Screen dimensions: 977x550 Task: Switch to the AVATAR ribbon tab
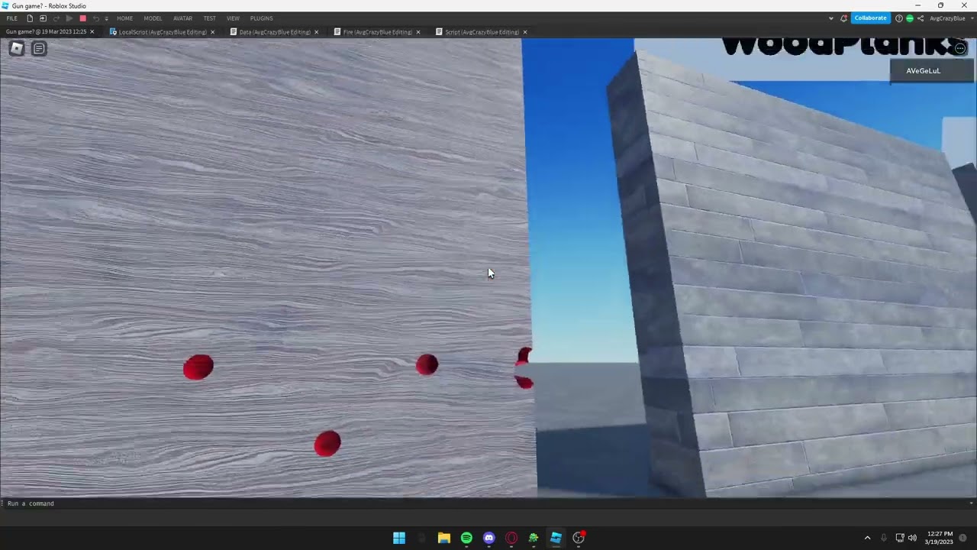pyautogui.click(x=182, y=18)
